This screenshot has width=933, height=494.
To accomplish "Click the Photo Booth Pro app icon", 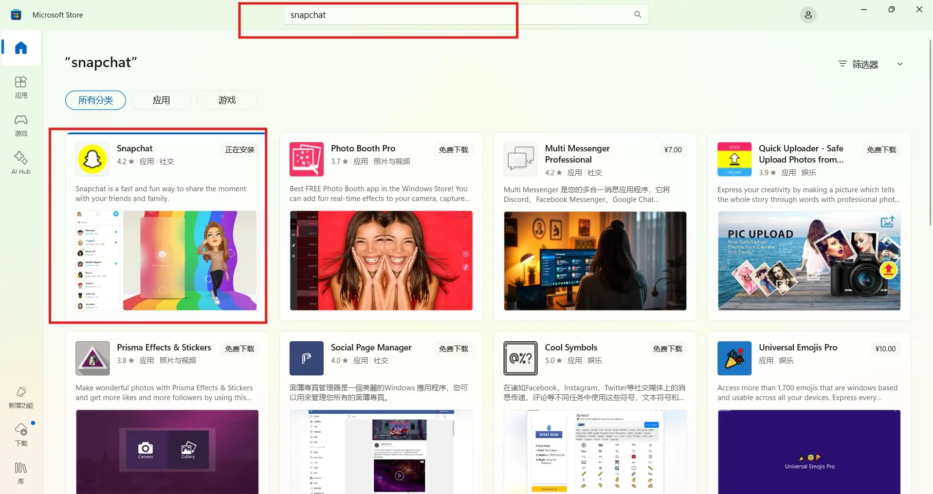I will 307,159.
